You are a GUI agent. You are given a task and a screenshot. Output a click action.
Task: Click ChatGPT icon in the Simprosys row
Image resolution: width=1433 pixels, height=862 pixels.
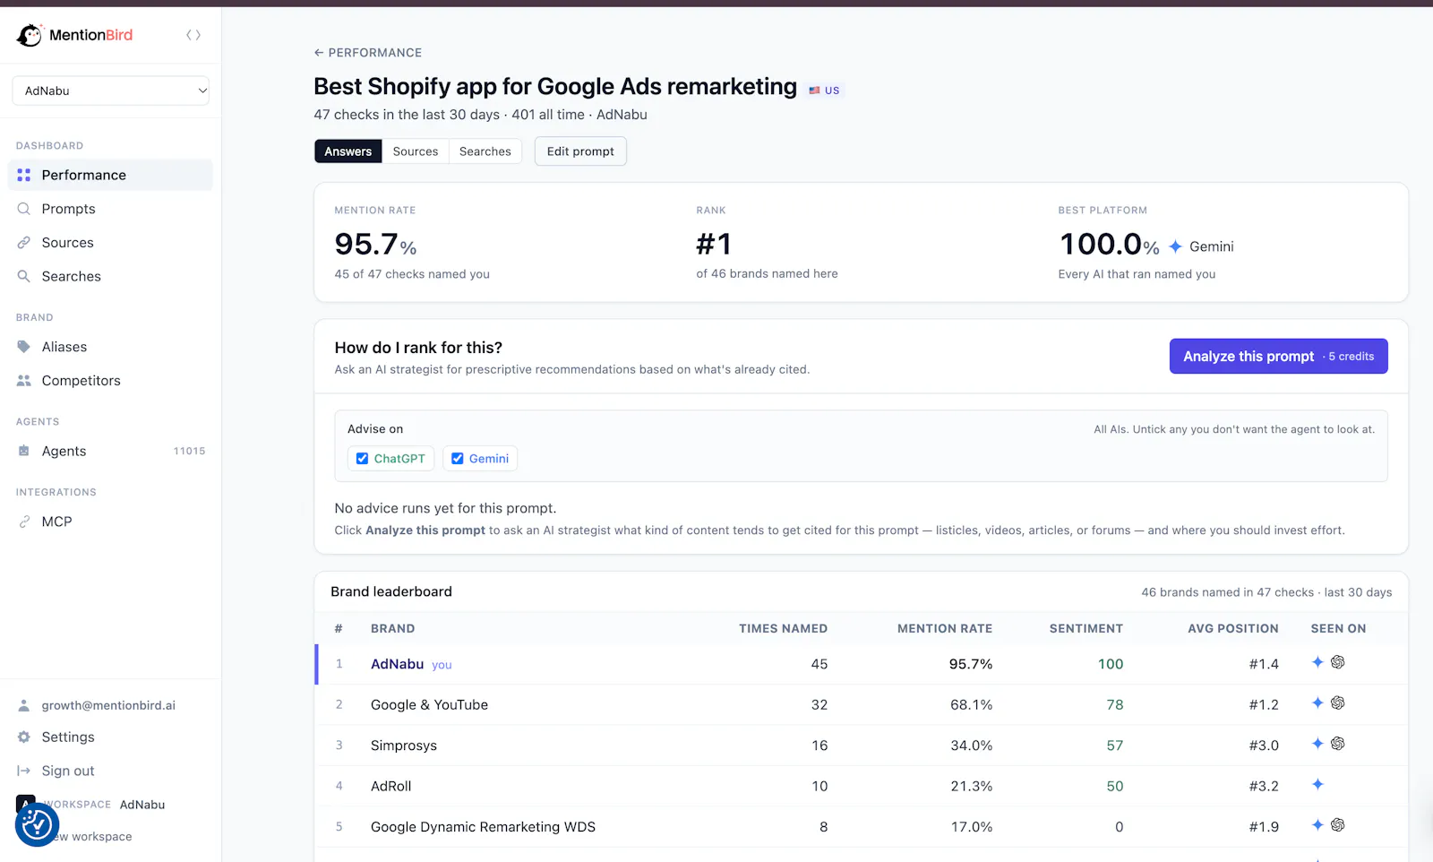pos(1338,744)
